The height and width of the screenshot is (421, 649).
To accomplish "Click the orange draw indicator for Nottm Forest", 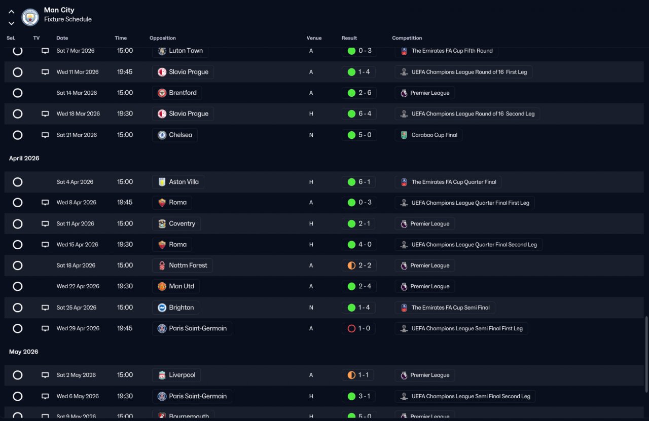I will tap(351, 265).
